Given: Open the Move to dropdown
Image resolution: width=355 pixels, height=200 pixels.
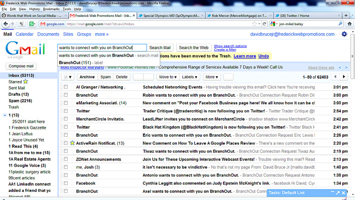Looking at the screenshot, I should [x=168, y=77].
